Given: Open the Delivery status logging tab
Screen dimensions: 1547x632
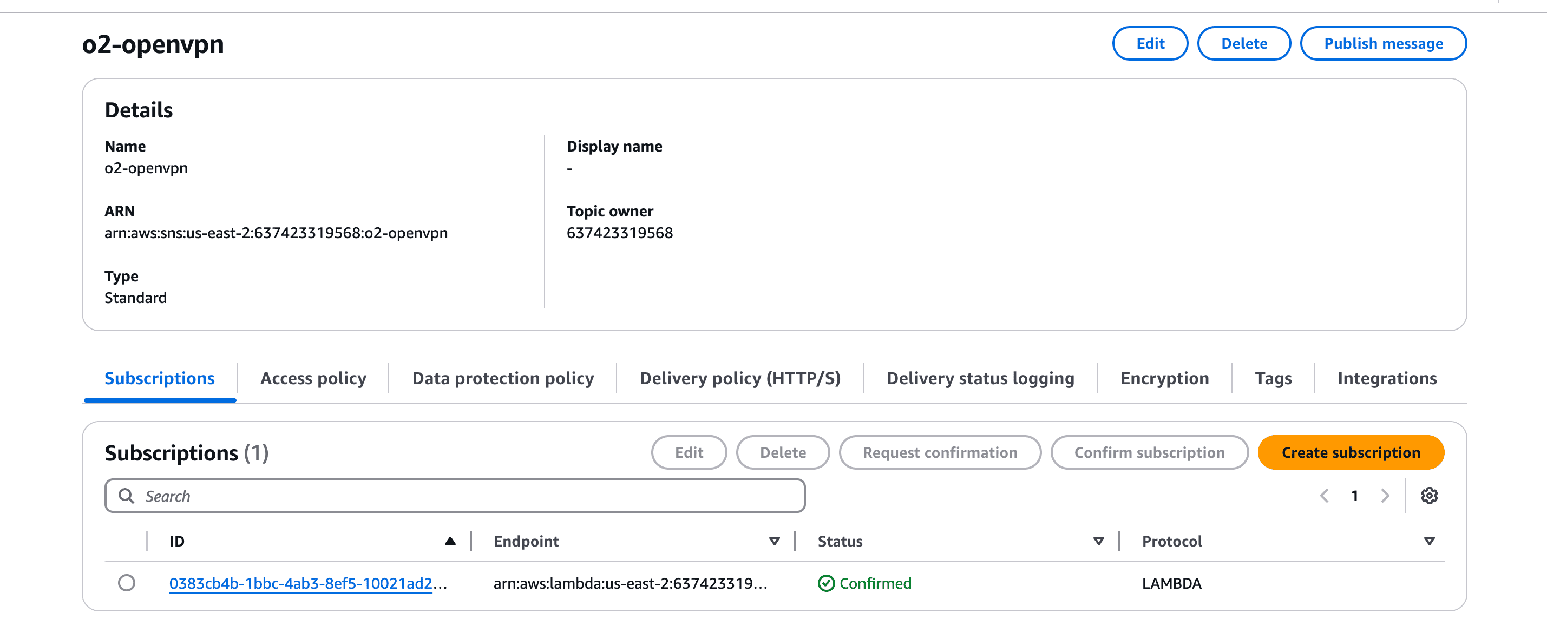Looking at the screenshot, I should [980, 378].
